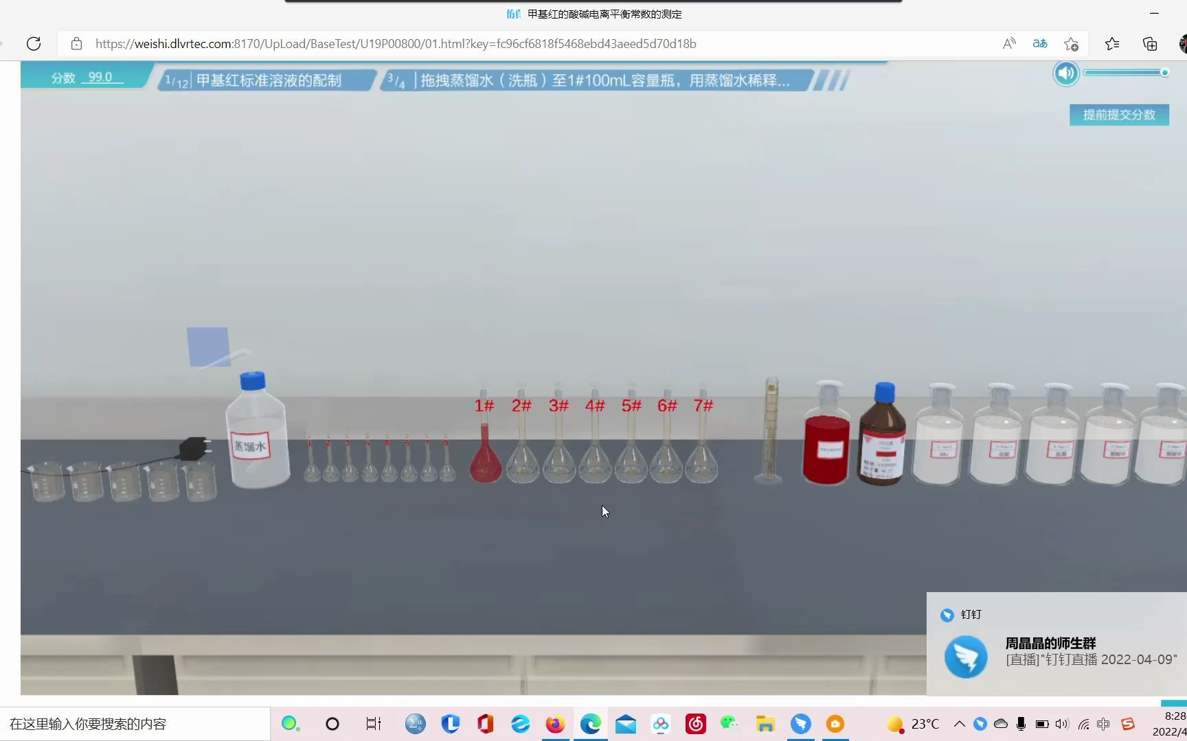
Task: Click the OneDrive cloud tray icon
Action: (x=1001, y=724)
